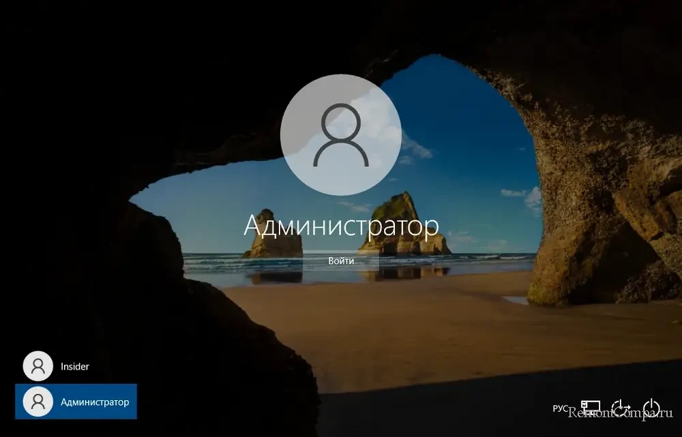Click the Войти sign-in button

coord(341,261)
